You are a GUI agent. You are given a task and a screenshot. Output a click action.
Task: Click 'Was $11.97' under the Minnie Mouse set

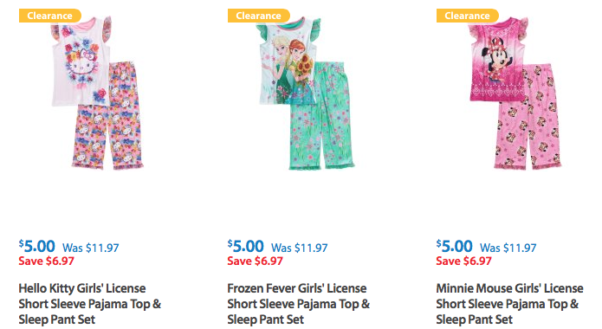click(508, 248)
